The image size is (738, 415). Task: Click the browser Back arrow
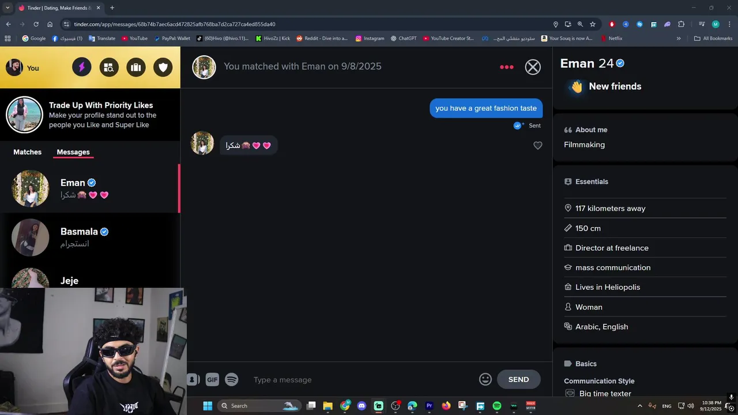click(8, 24)
